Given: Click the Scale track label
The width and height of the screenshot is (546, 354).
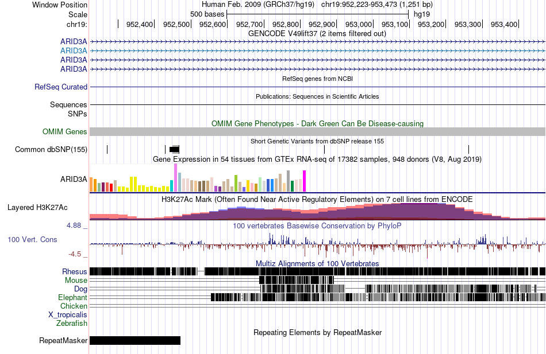Looking at the screenshot, I should [78, 14].
